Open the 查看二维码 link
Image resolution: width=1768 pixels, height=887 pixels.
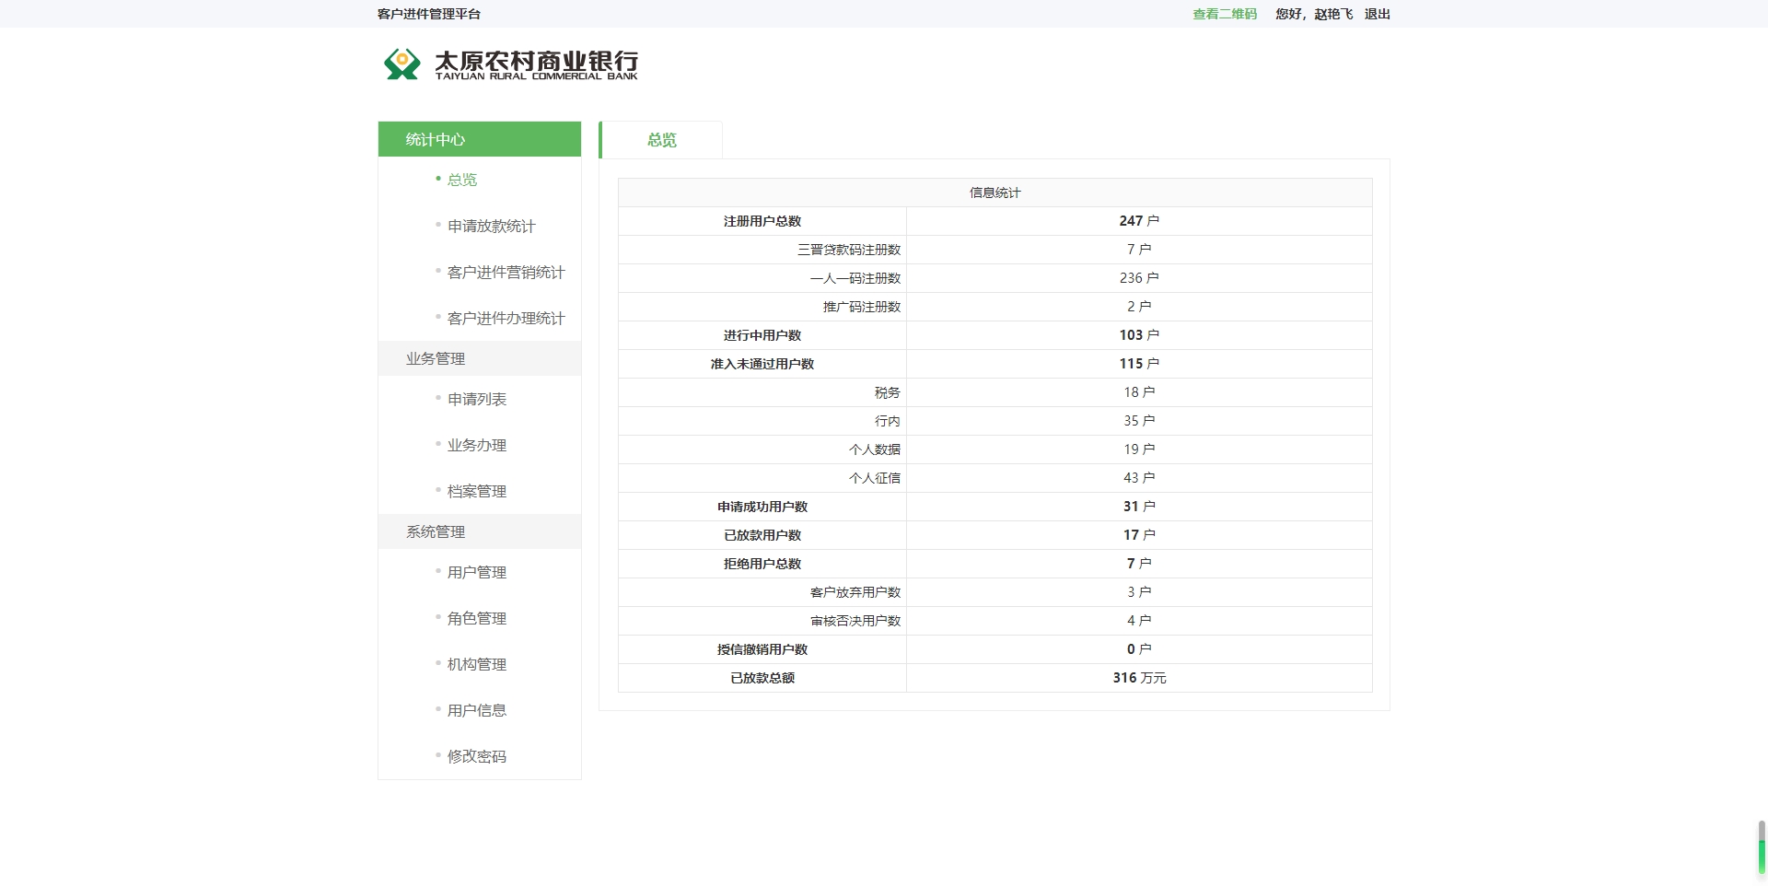[1225, 14]
